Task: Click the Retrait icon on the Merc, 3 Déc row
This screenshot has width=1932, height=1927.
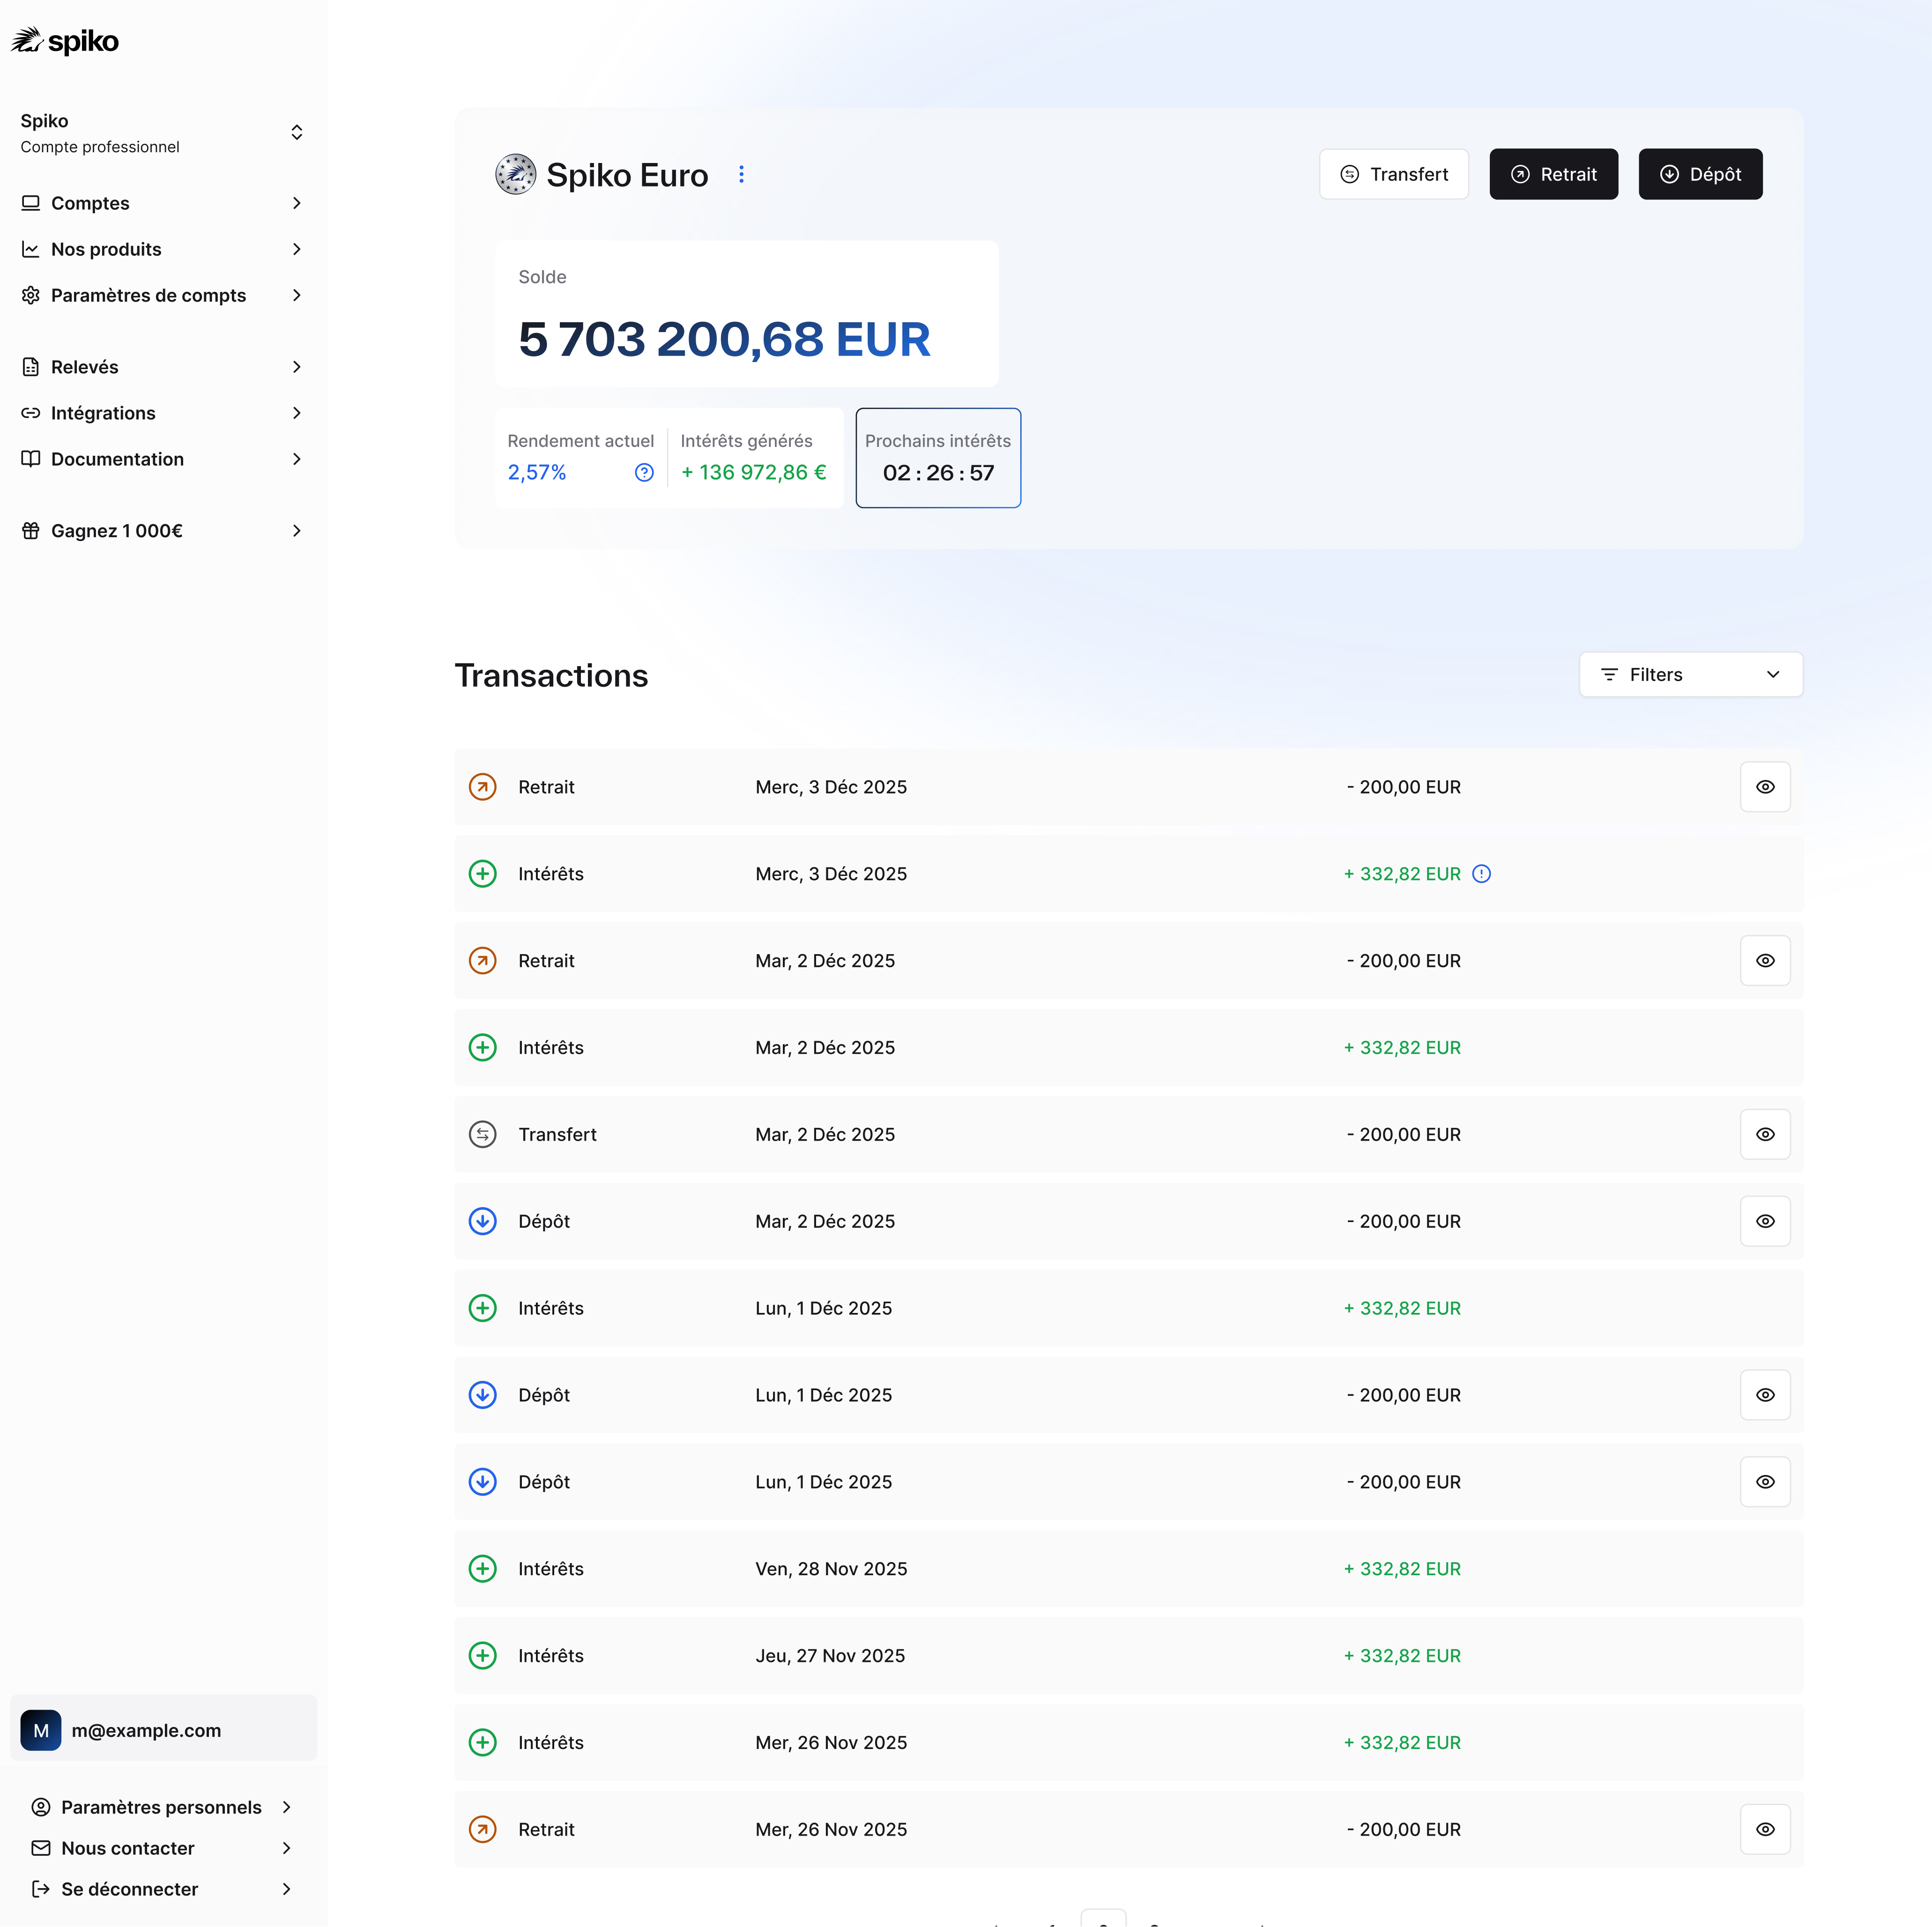Action: click(483, 787)
